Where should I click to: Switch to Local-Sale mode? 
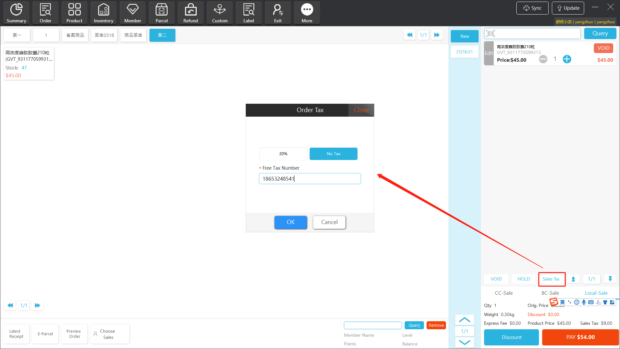(596, 293)
